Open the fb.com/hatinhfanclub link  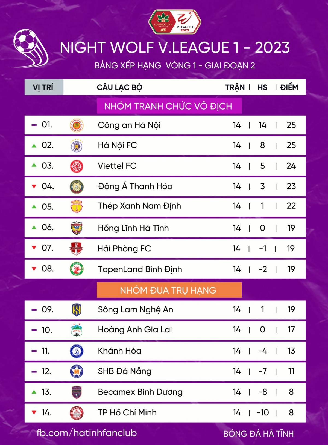87,433
